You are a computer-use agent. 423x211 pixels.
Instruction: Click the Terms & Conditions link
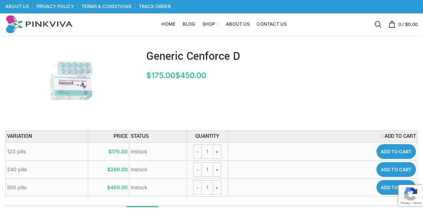[x=106, y=6]
